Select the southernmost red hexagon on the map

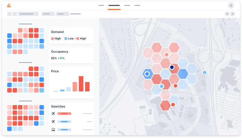pos(165,106)
